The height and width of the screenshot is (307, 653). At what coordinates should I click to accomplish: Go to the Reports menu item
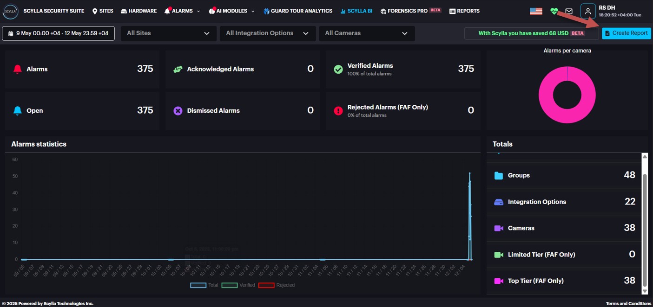(x=464, y=11)
